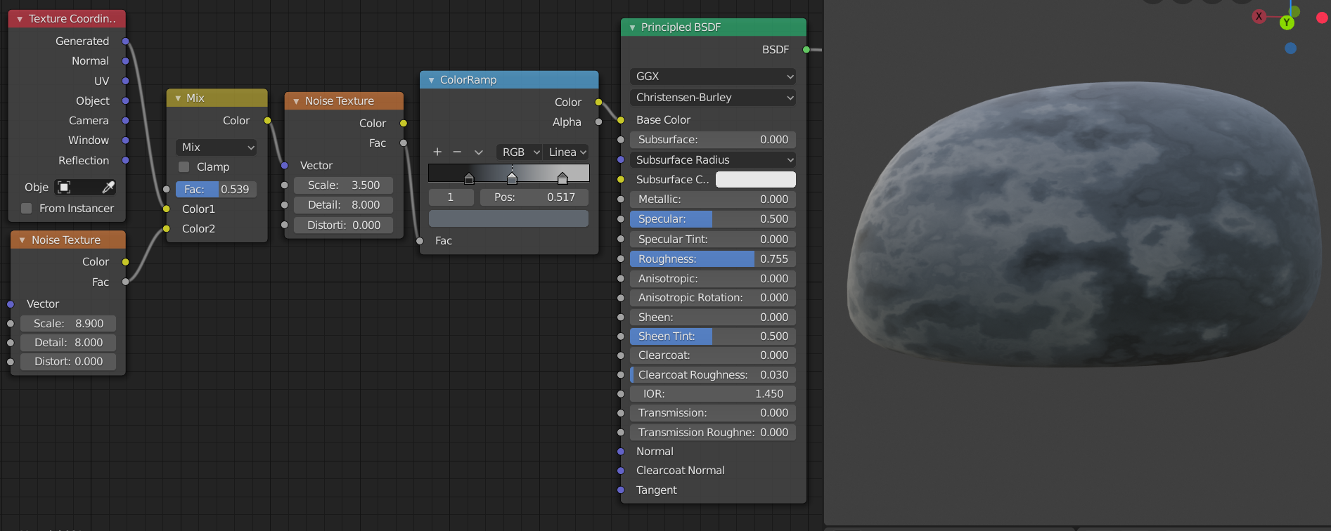This screenshot has width=1331, height=531.
Task: Add a color stop with plus icon
Action: [x=437, y=152]
